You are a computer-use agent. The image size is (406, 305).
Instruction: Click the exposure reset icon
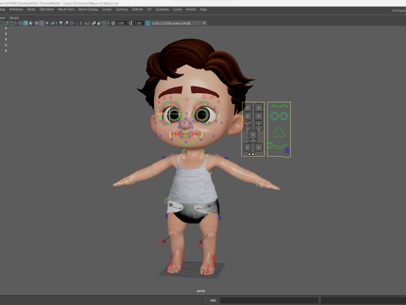click(x=113, y=23)
